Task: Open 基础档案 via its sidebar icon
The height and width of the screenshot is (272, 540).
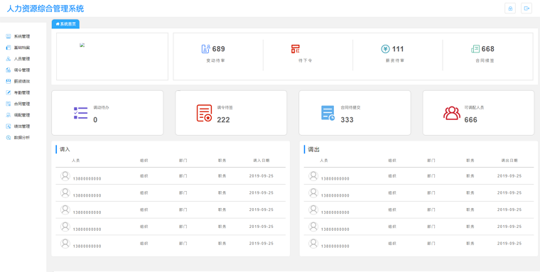Action: tap(9, 48)
